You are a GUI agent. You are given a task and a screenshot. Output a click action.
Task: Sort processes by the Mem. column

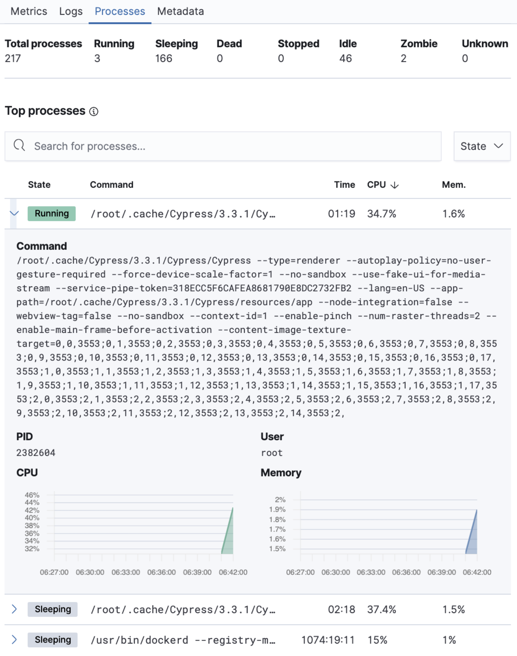454,184
